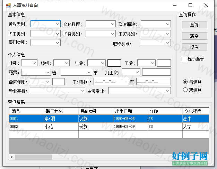Select a value in 性别 dropdown
This screenshot has width=217, height=169.
pos(29,63)
